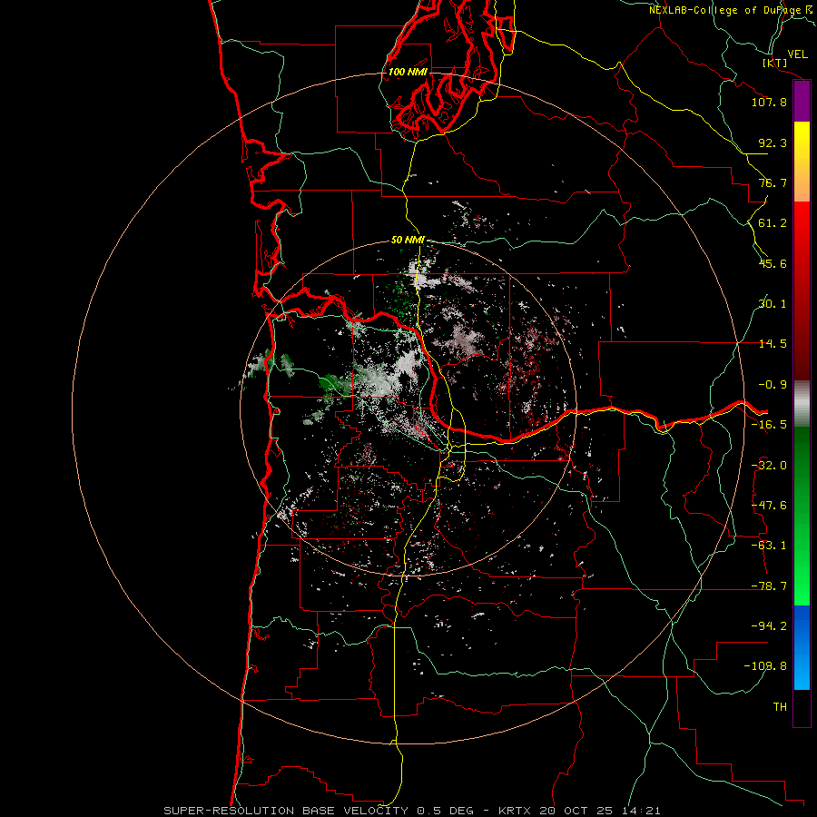Click the VEL legend title
Image resolution: width=817 pixels, height=817 pixels.
[x=797, y=54]
